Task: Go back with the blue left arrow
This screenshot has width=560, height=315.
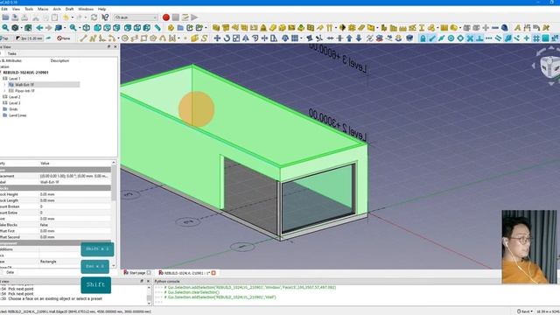Action: click(x=39, y=27)
